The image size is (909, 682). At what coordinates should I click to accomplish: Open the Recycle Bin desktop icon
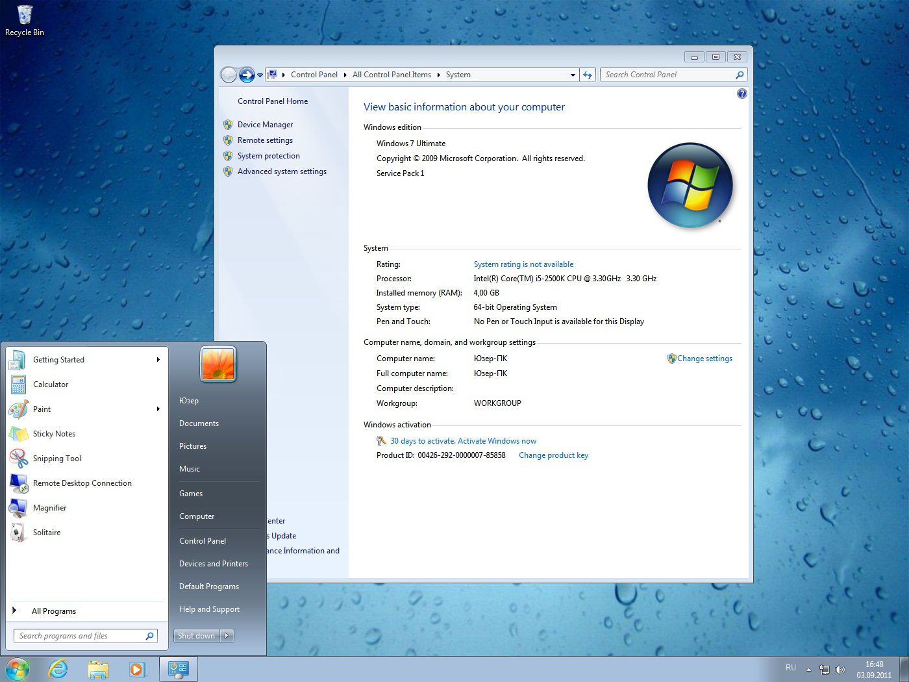point(24,19)
